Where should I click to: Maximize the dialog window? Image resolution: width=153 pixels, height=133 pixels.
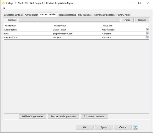[x=139, y=3]
